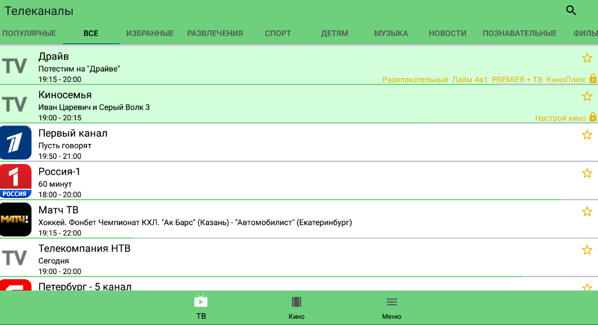Switch to the НОВОСТИ tab
This screenshot has width=598, height=325.
pos(448,33)
